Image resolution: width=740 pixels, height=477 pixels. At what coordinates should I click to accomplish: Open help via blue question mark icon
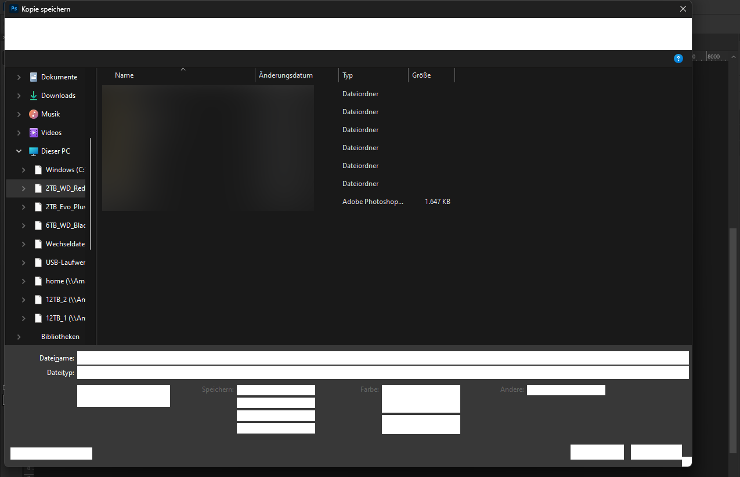coord(678,59)
